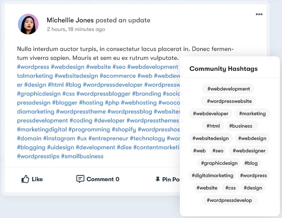
Task: Click Michellie Jones's name link
Action: point(70,20)
